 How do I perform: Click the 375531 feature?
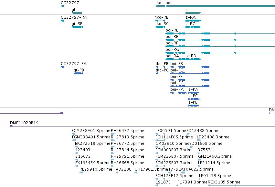tap(199, 153)
